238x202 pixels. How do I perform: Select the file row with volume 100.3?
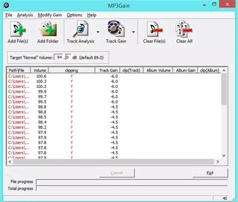[x=114, y=81]
